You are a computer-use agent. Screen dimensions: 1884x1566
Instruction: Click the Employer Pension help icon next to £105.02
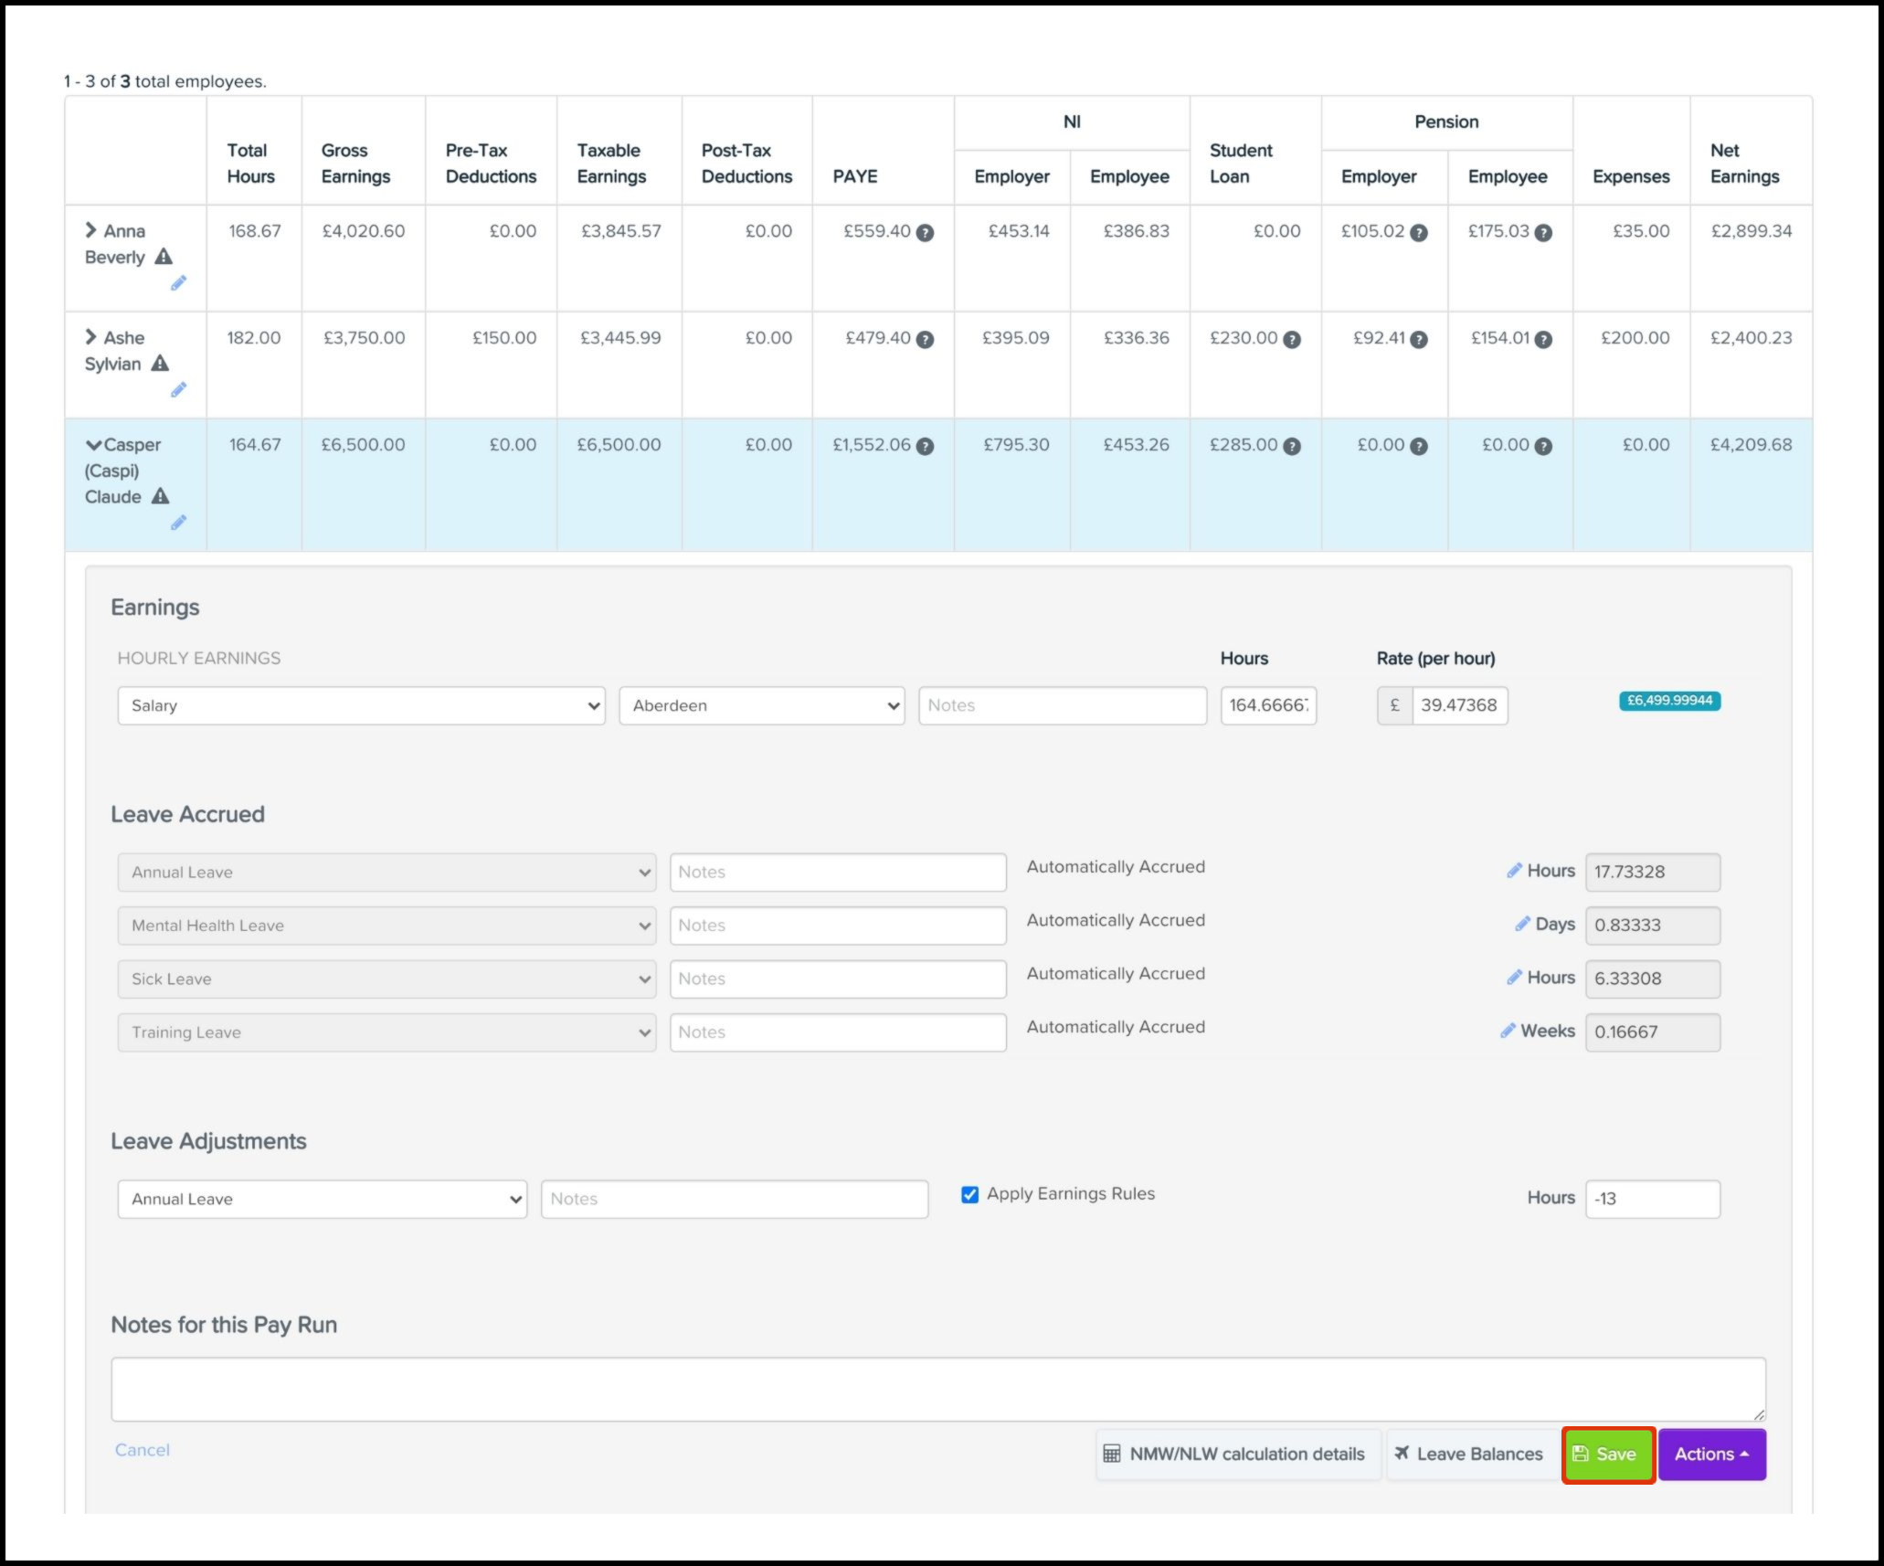(x=1418, y=233)
